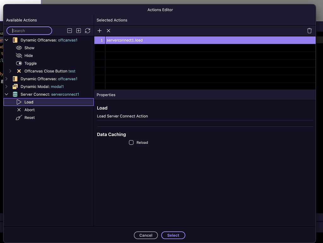Viewport: 323px width, 243px height.
Task: Remove the action with the X icon
Action: pos(108,31)
